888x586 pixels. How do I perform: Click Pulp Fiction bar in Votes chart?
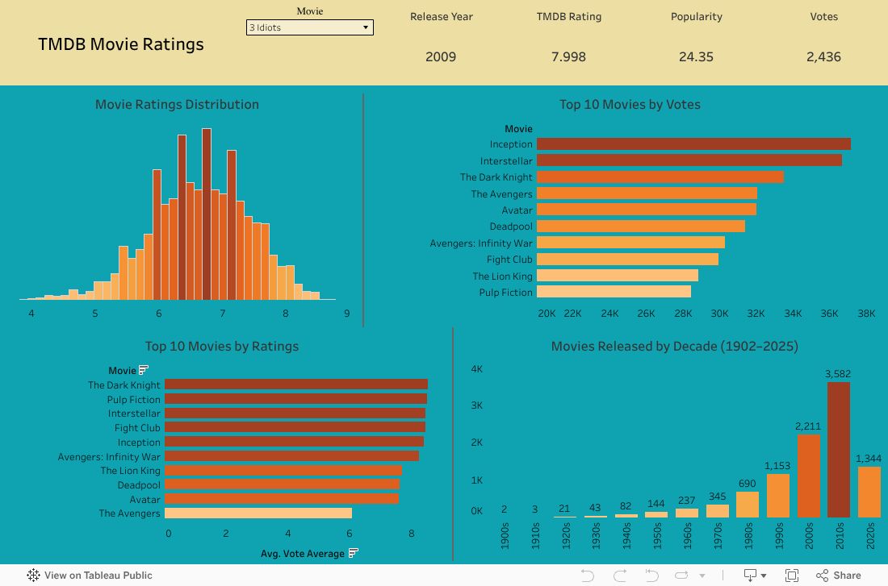(614, 293)
